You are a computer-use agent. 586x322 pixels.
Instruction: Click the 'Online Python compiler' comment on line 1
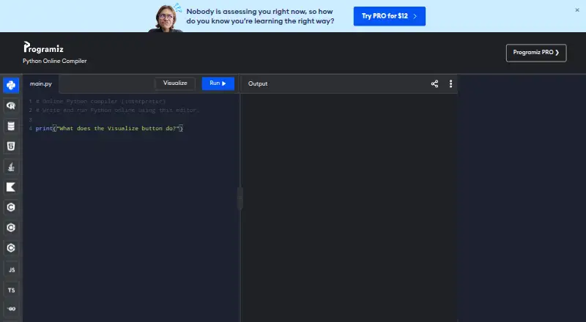click(100, 101)
